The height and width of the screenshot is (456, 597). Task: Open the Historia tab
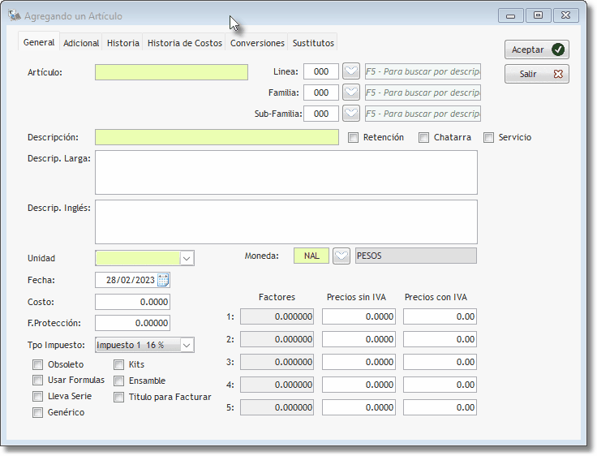[x=123, y=43]
